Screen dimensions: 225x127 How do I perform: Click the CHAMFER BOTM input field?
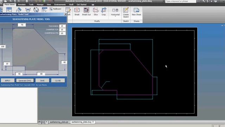click(x=62, y=33)
